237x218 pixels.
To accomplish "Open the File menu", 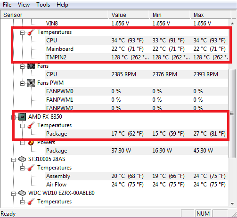I will (7, 5).
